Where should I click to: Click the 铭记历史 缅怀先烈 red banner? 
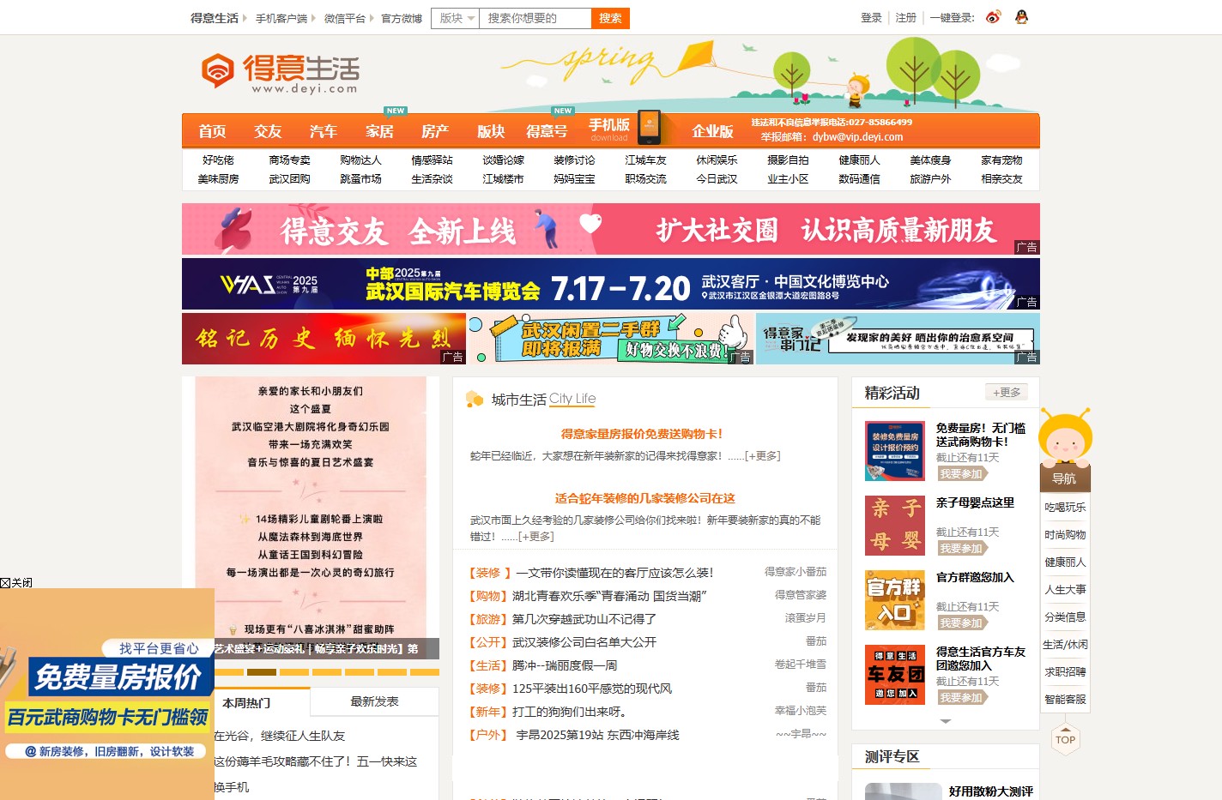324,339
